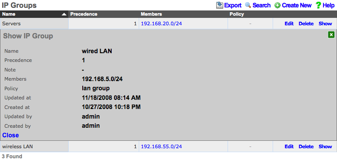Screen dimensions: 337x160
Task: Click the green Help question mark icon
Action: point(318,5)
